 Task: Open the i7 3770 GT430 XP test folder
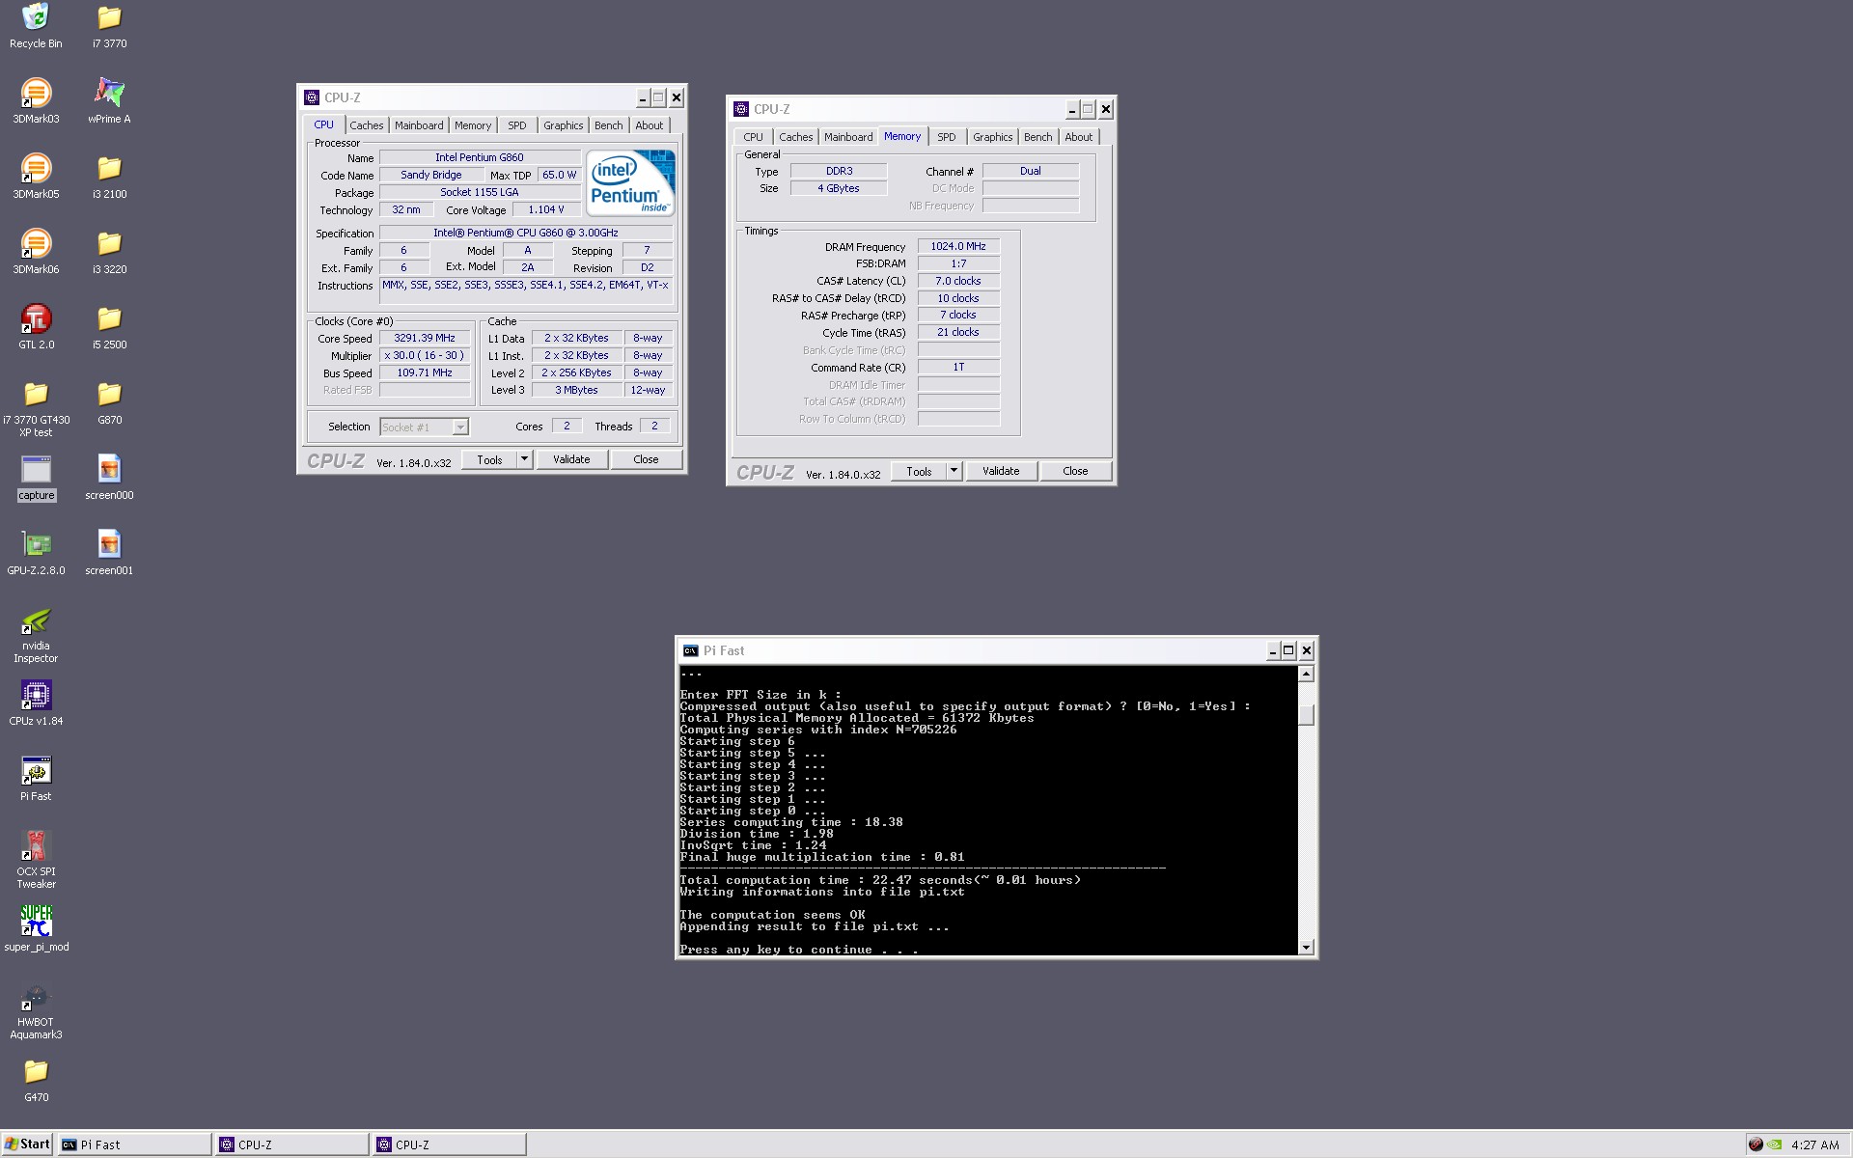(36, 407)
